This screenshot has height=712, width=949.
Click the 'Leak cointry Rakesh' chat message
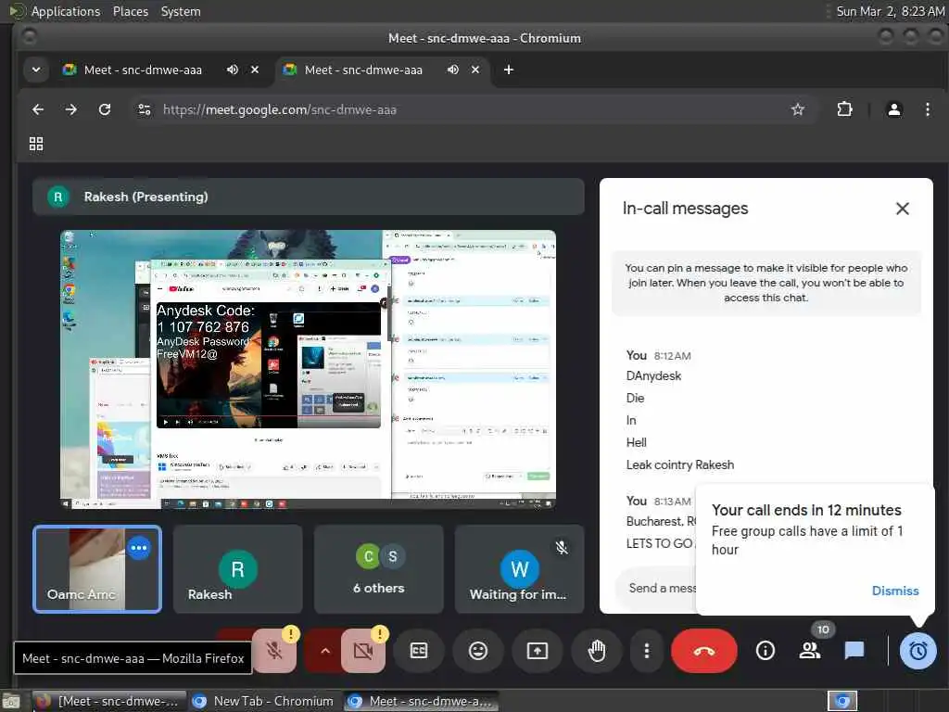(x=679, y=465)
